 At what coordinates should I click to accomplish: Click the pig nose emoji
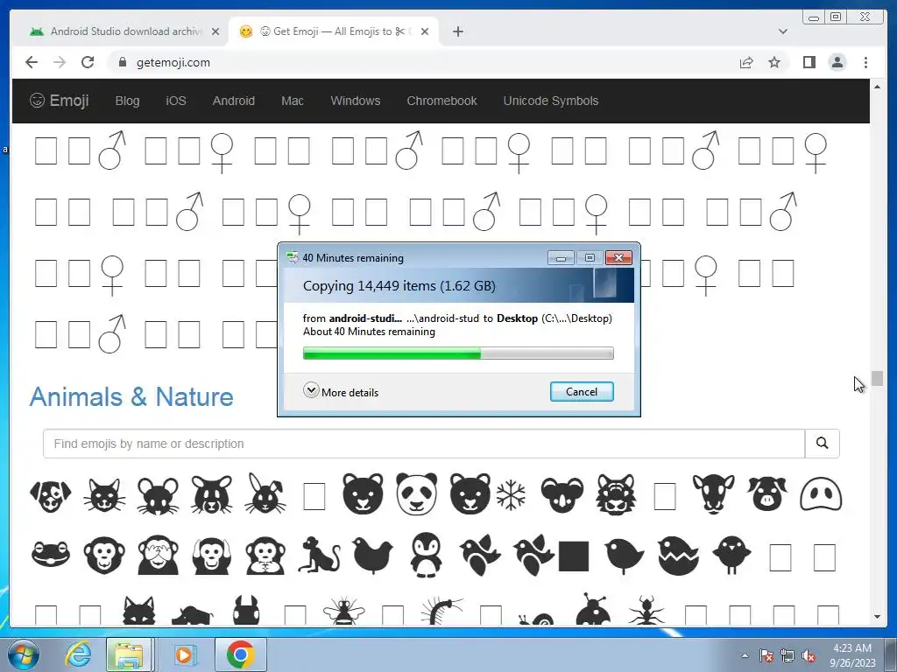coord(821,494)
